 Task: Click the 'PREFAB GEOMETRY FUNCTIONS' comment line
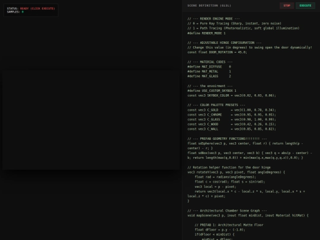click(227, 139)
